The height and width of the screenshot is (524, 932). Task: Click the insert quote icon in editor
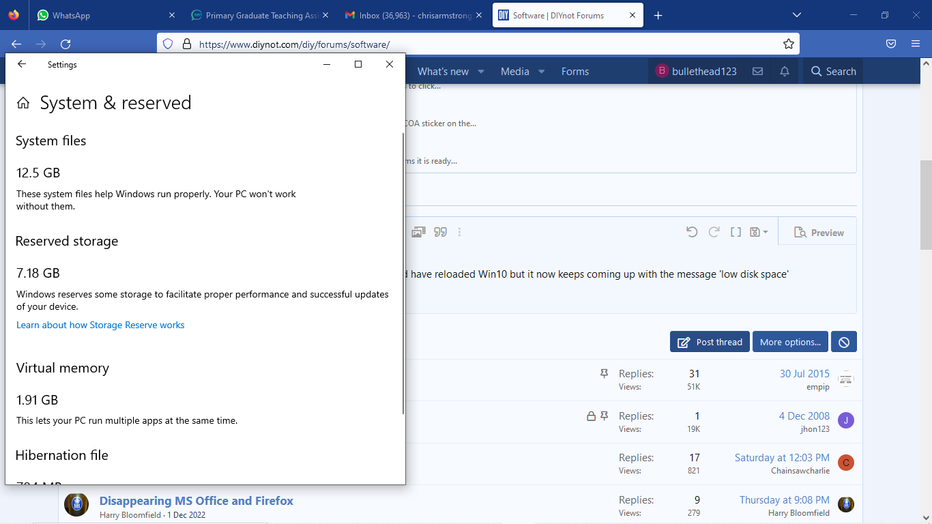(x=441, y=232)
